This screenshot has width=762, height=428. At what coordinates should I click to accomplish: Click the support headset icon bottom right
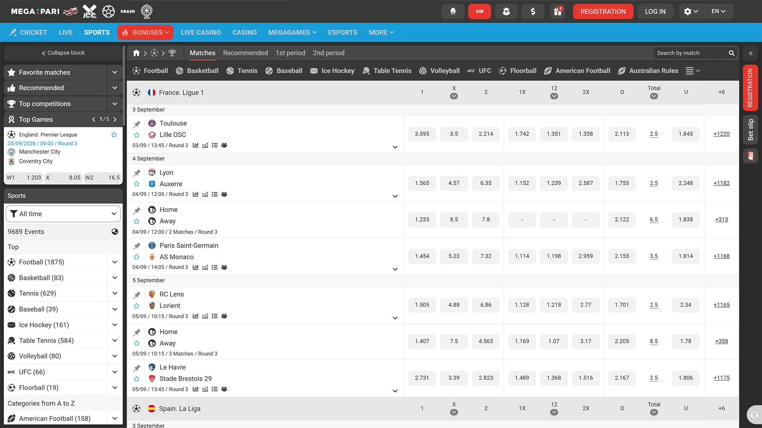[754, 415]
